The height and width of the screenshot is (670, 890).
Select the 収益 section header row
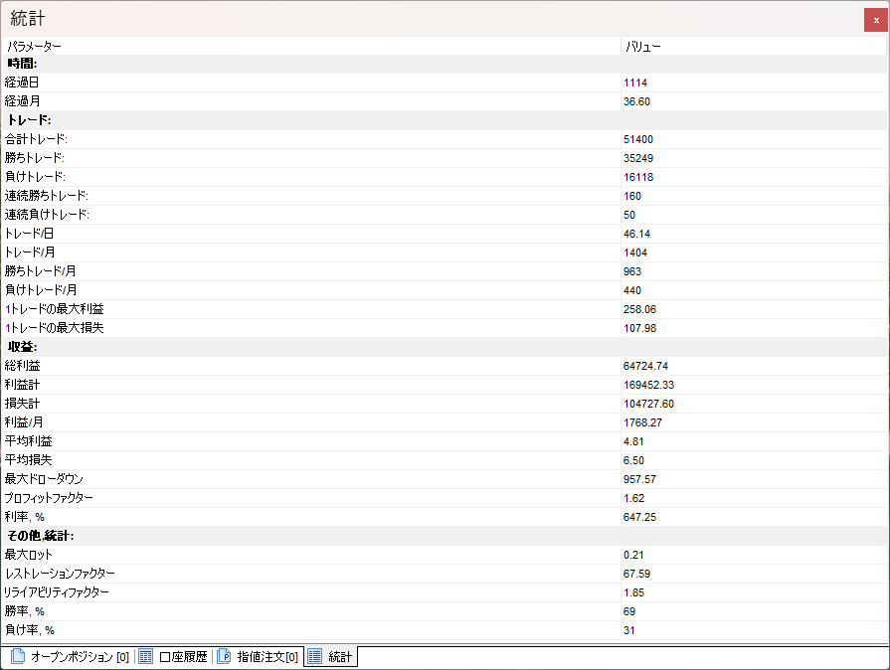[23, 347]
